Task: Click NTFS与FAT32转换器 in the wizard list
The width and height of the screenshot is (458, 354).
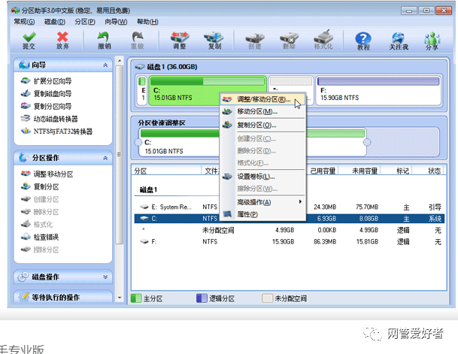Action: (x=62, y=132)
